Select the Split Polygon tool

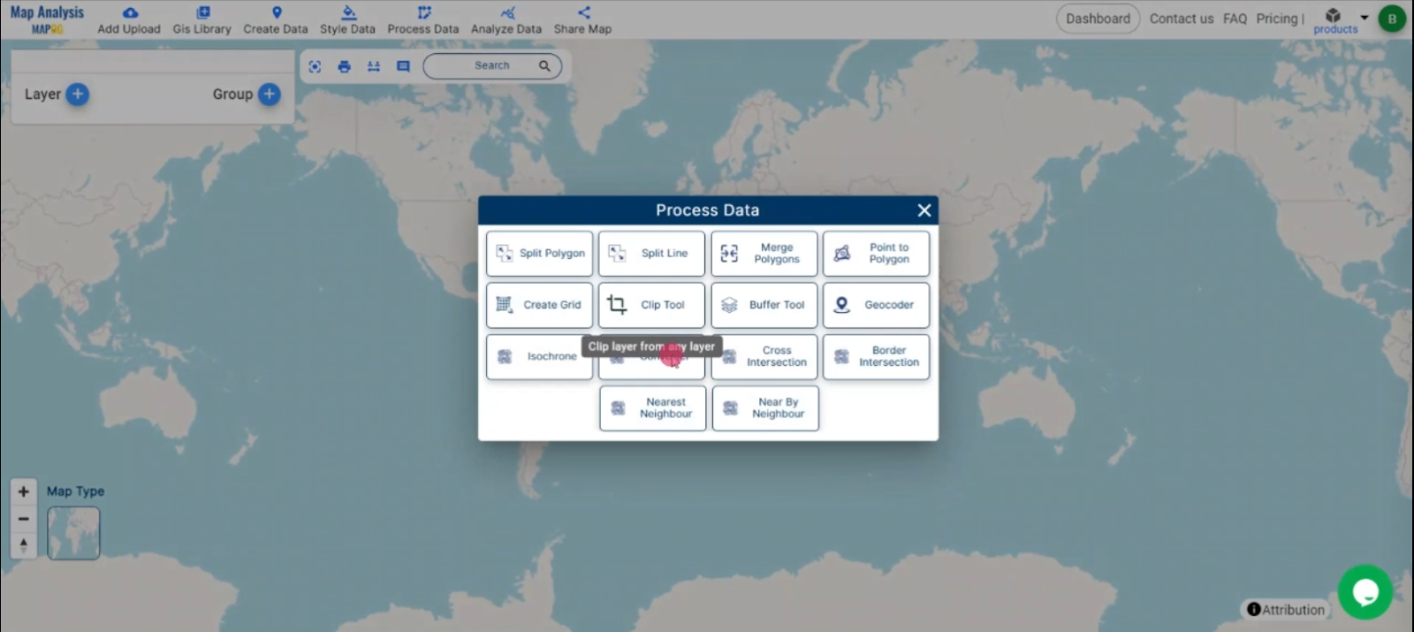point(539,254)
